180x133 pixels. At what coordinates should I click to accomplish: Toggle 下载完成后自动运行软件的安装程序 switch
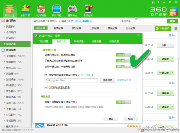(x=123, y=61)
